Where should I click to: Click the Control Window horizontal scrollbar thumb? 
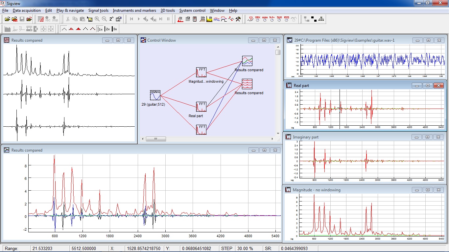tap(156, 139)
